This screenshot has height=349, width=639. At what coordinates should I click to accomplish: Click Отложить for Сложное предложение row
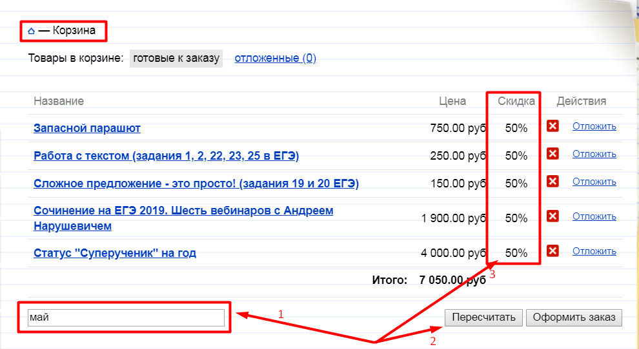[594, 182]
